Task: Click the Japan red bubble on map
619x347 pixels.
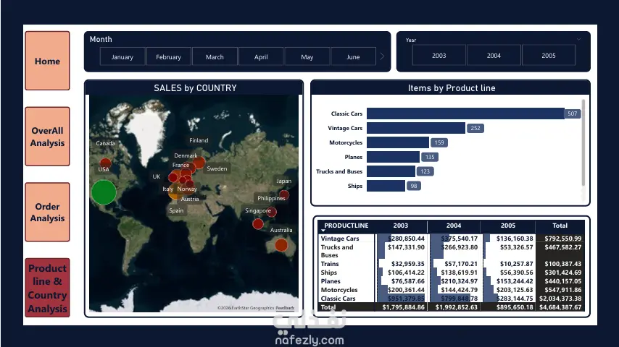Action: coord(284,194)
